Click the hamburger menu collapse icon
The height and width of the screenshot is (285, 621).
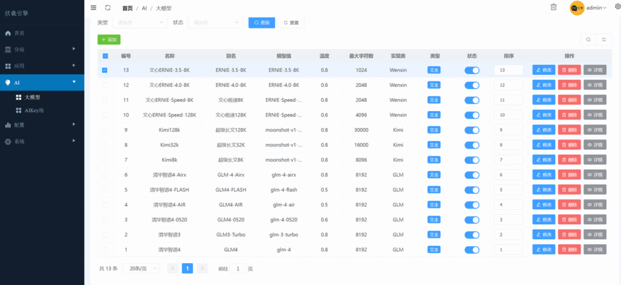[x=93, y=7]
